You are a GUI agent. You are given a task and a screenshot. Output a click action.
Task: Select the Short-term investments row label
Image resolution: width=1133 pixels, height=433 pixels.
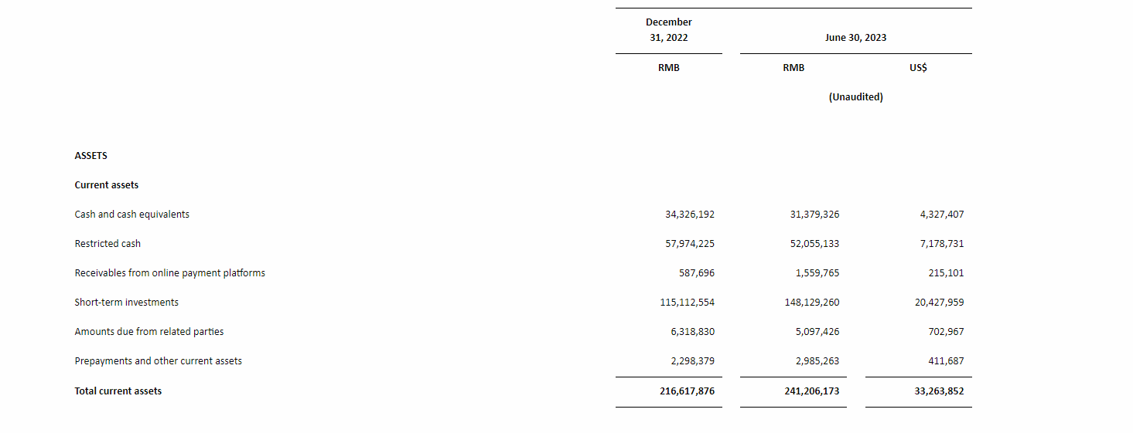point(126,303)
